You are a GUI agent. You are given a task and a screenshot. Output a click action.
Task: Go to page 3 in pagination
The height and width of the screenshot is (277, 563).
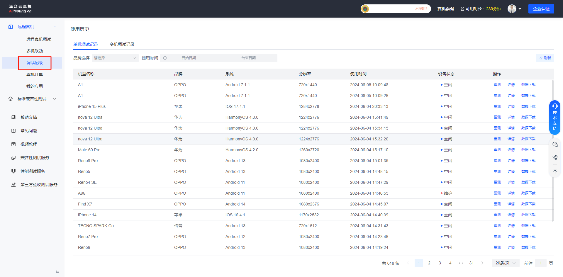click(x=440, y=263)
